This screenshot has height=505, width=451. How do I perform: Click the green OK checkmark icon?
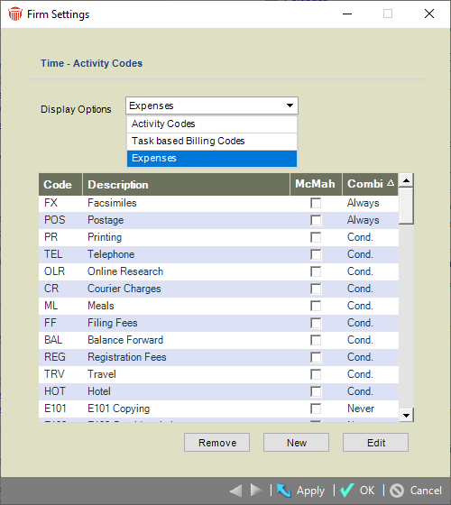click(347, 491)
